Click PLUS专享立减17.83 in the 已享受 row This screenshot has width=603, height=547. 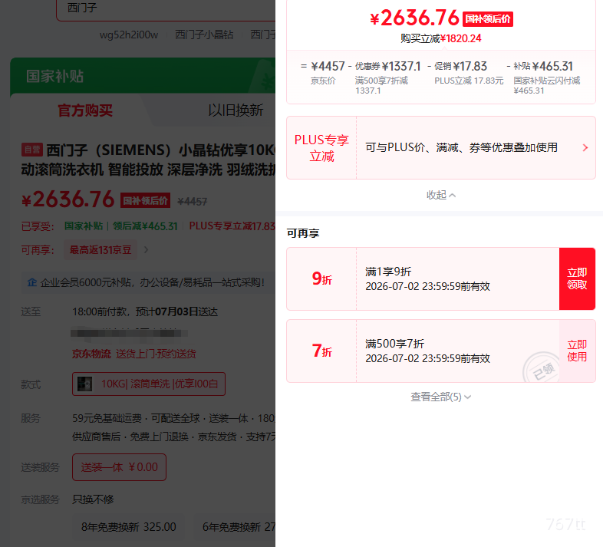[x=232, y=226]
